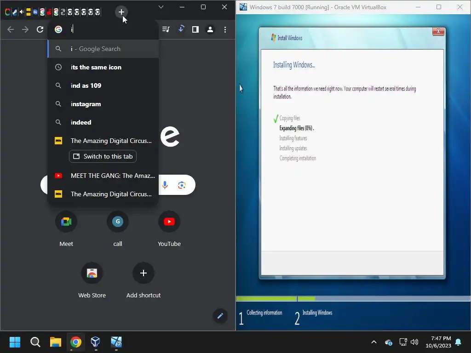Switch to the speaker audio tab

[x=21, y=12]
